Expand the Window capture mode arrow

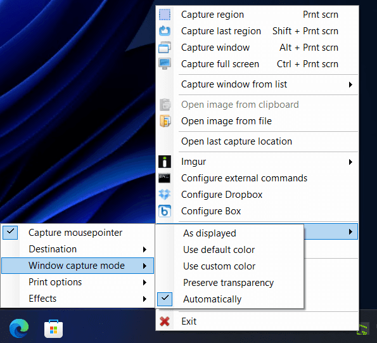coord(144,266)
